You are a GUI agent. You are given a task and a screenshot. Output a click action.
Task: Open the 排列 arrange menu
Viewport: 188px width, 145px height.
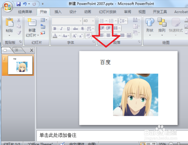tap(162, 27)
